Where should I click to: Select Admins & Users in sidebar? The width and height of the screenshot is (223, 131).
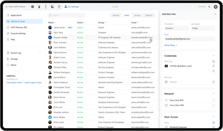pos(24,21)
